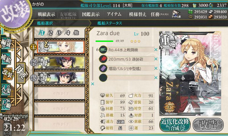This screenshot has width=228, height=136.
Task: Open the 入渠 docking sidebar icon
Action: (x=6, y=90)
